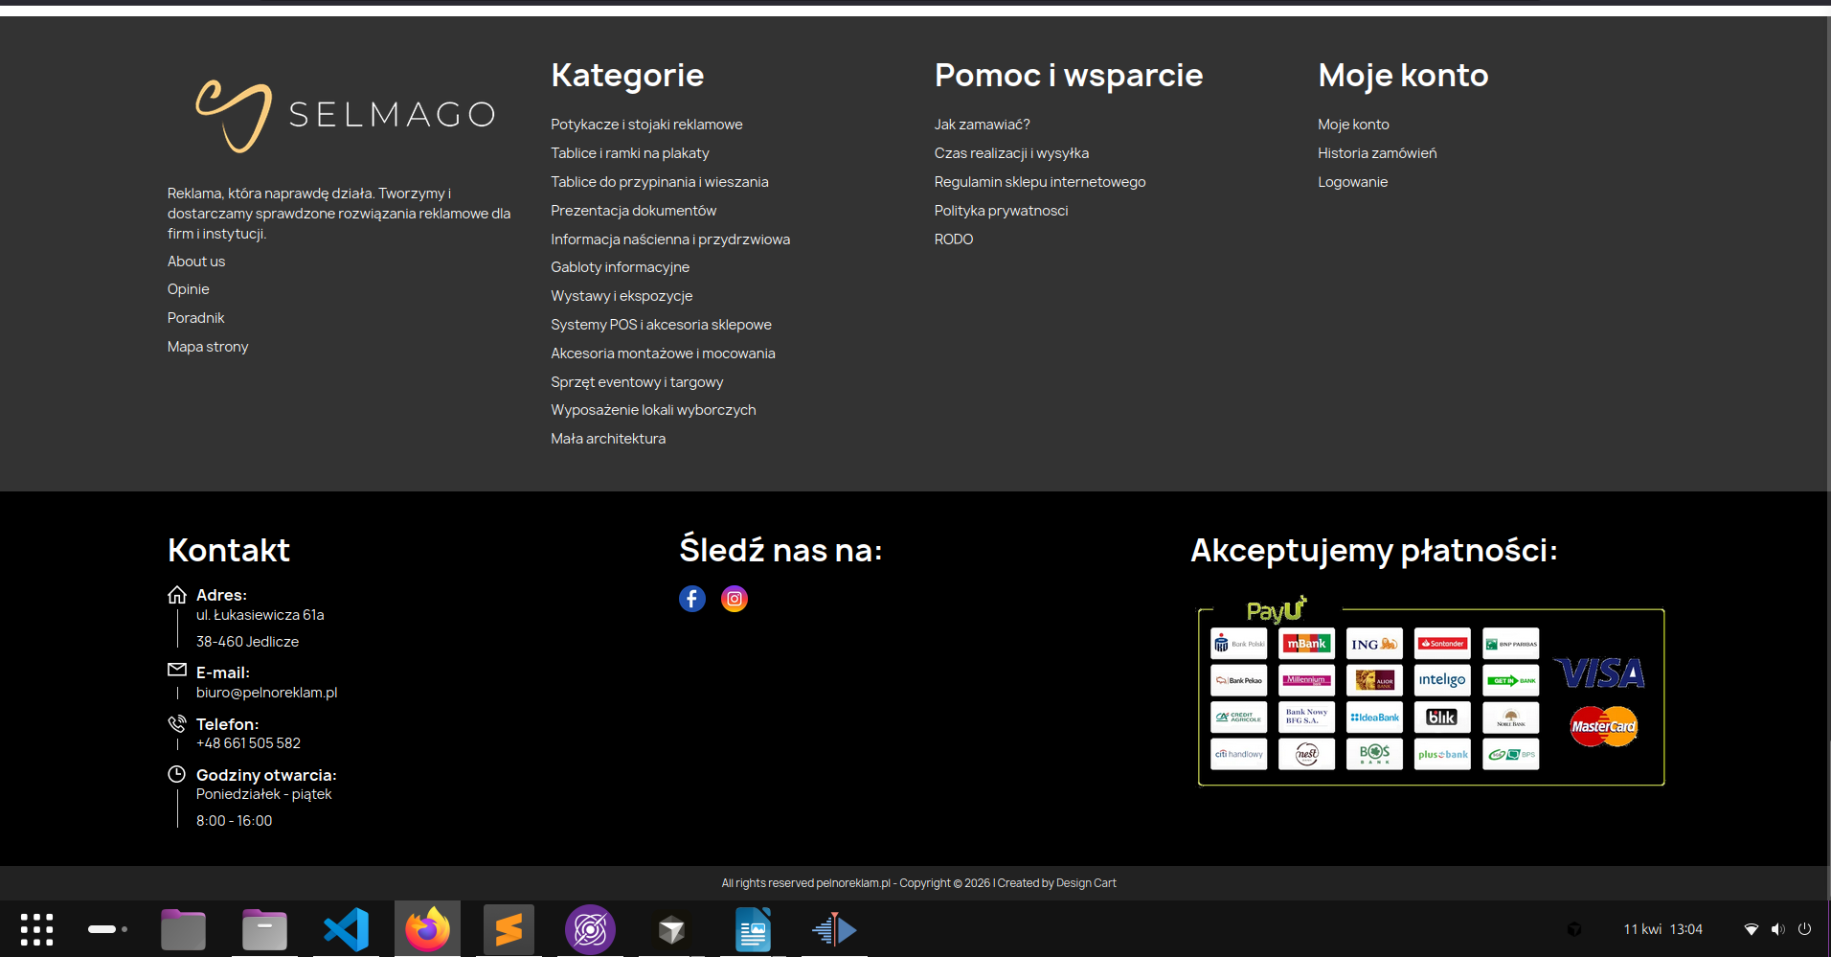
Task: Click the Design Cart credit link
Action: [1086, 883]
